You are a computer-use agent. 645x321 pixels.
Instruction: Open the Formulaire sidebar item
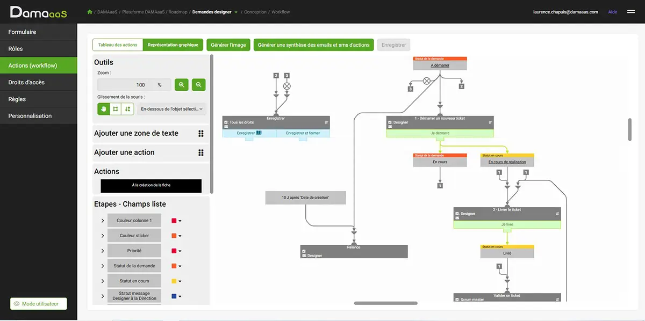pos(39,32)
